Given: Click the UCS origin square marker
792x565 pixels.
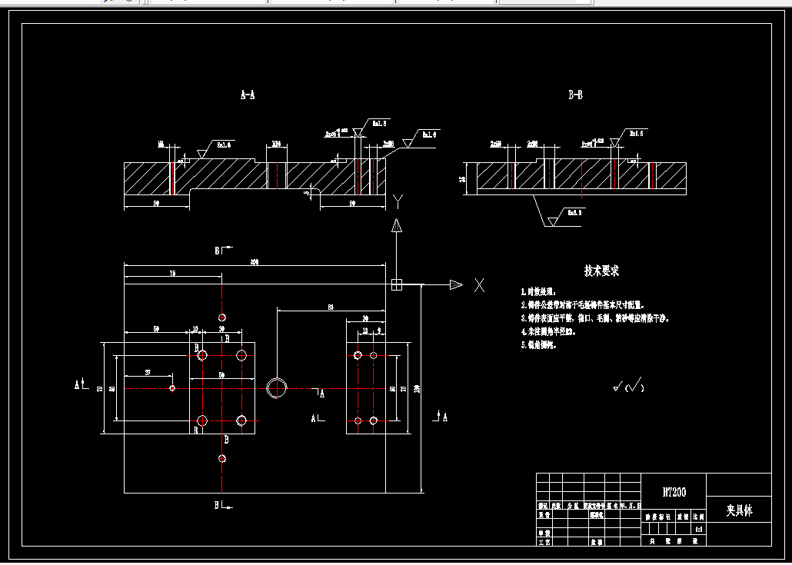Looking at the screenshot, I should 397,285.
